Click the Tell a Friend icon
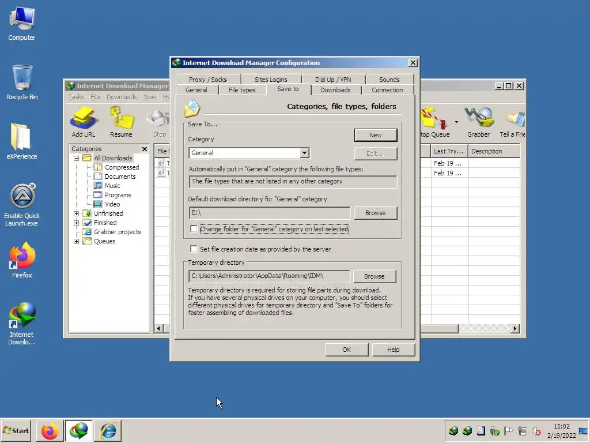The height and width of the screenshot is (443, 590). [512, 122]
